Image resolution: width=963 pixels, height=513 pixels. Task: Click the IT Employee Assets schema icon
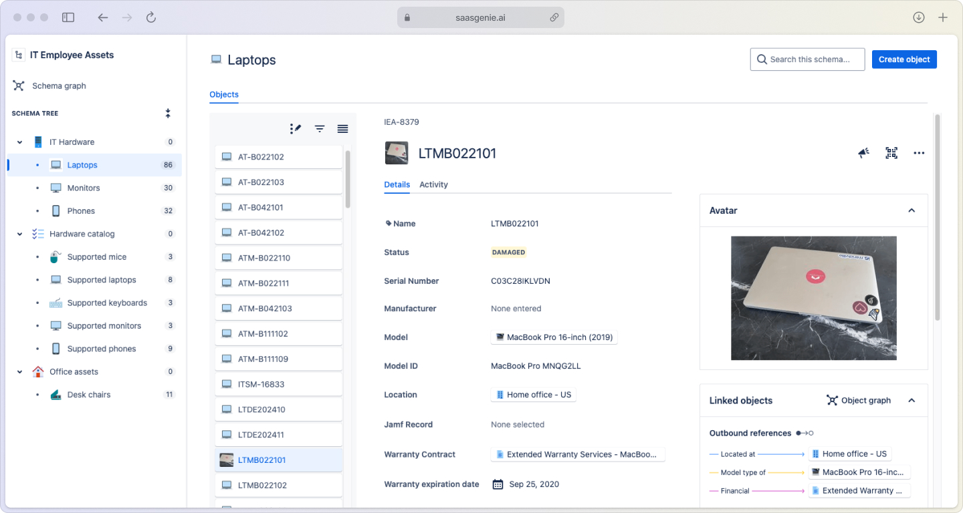tap(19, 55)
